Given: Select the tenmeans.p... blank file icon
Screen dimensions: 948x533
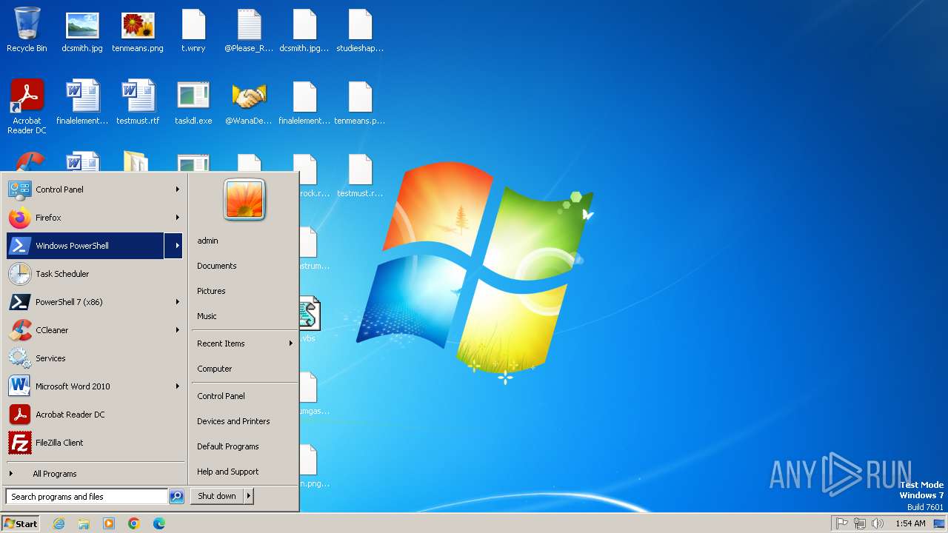Looking at the screenshot, I should pos(360,102).
